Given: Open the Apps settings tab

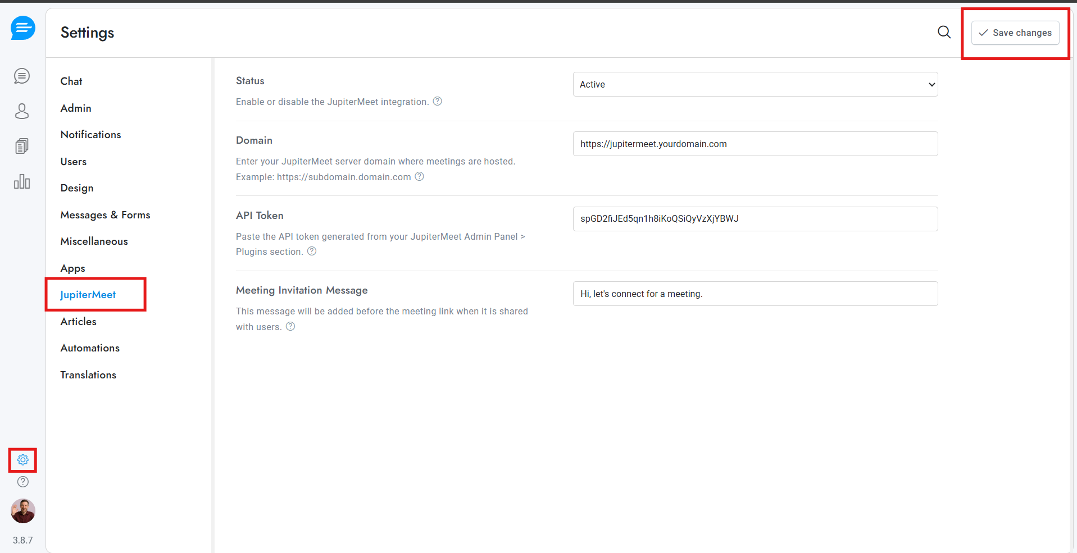Looking at the screenshot, I should click(x=73, y=268).
